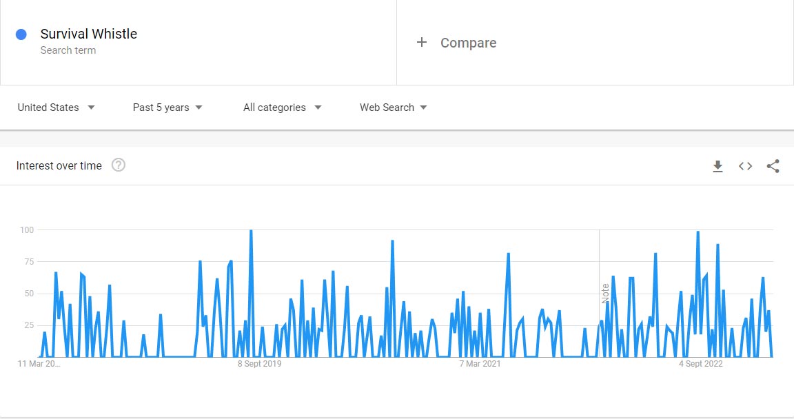Click the plus icon beside Compare
Viewport: 794px width, 419px height.
pyautogui.click(x=422, y=43)
